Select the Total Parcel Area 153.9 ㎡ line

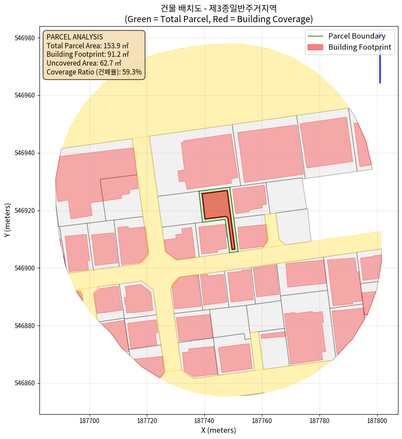87,45
